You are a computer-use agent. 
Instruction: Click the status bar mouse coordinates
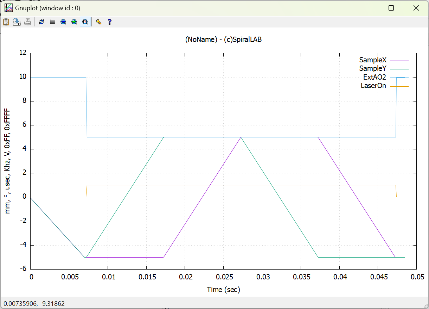point(34,303)
